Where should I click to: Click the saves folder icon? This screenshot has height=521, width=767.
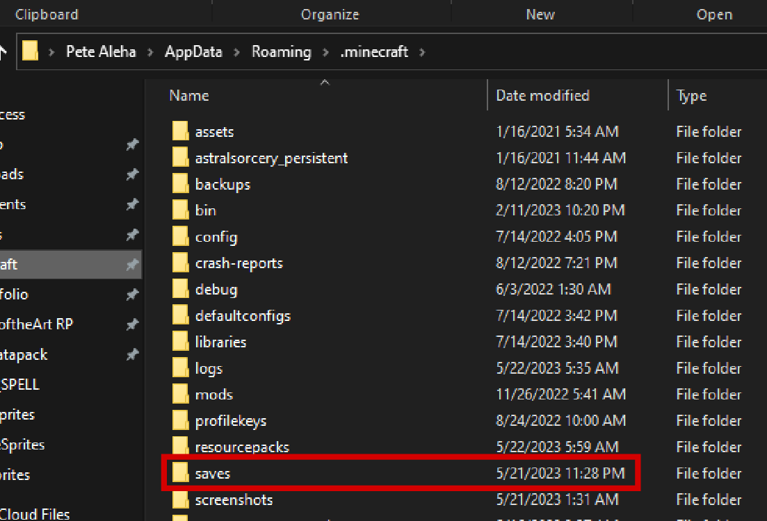(181, 473)
